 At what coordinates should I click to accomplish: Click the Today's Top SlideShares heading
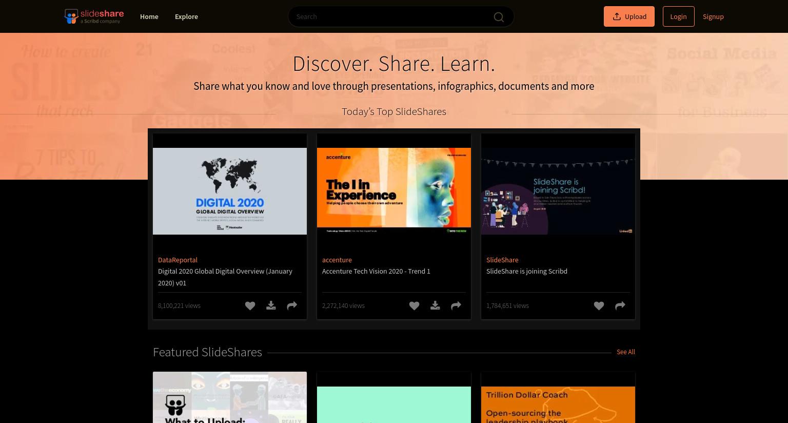coord(394,111)
